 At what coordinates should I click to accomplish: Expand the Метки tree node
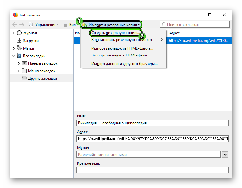click(14, 48)
